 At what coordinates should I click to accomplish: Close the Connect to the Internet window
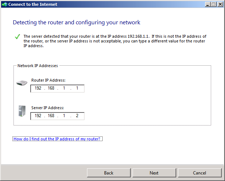click(x=220, y=4)
